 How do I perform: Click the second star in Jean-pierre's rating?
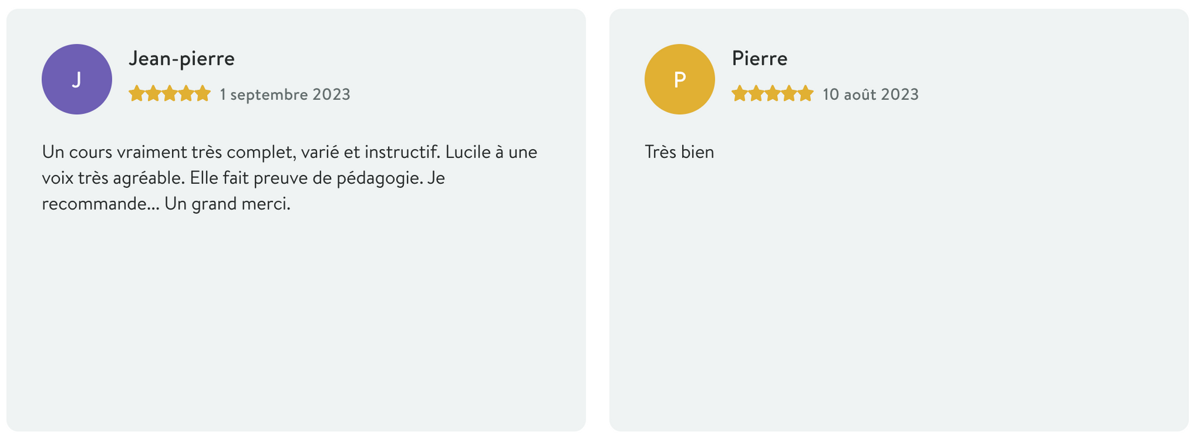coord(153,94)
